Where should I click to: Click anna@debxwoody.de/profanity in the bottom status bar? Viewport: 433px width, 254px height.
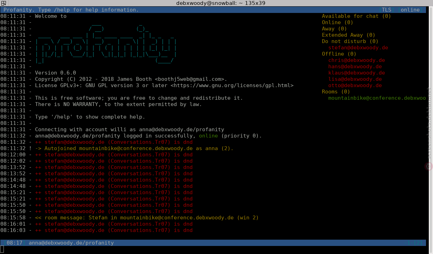click(71, 243)
